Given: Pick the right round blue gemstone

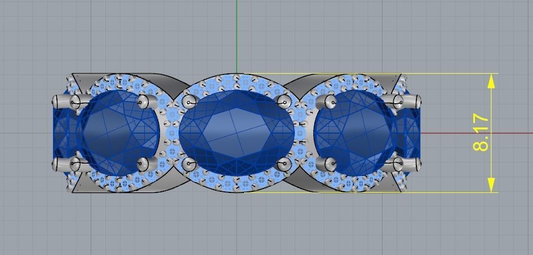Looking at the screenshot, I should coord(356,133).
